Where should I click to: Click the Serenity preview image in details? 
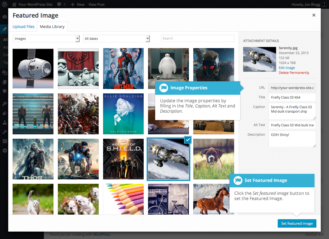pos(260,59)
